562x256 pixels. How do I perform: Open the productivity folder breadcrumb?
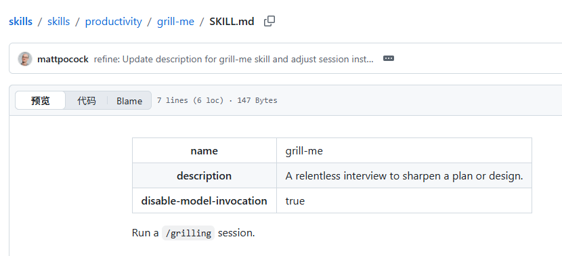113,22
